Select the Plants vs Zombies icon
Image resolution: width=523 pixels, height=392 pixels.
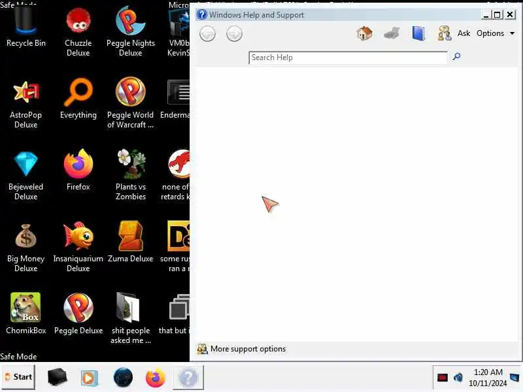[130, 175]
